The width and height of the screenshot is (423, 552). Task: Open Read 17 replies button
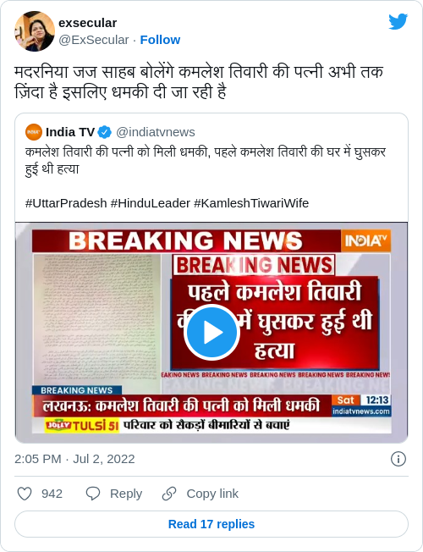211,524
